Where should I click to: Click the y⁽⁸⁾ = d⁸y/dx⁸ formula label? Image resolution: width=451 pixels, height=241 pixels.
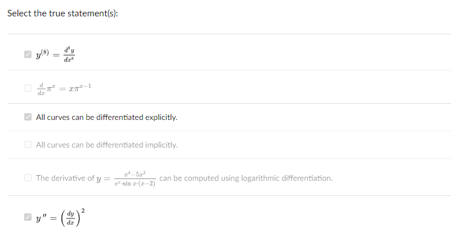pos(56,55)
